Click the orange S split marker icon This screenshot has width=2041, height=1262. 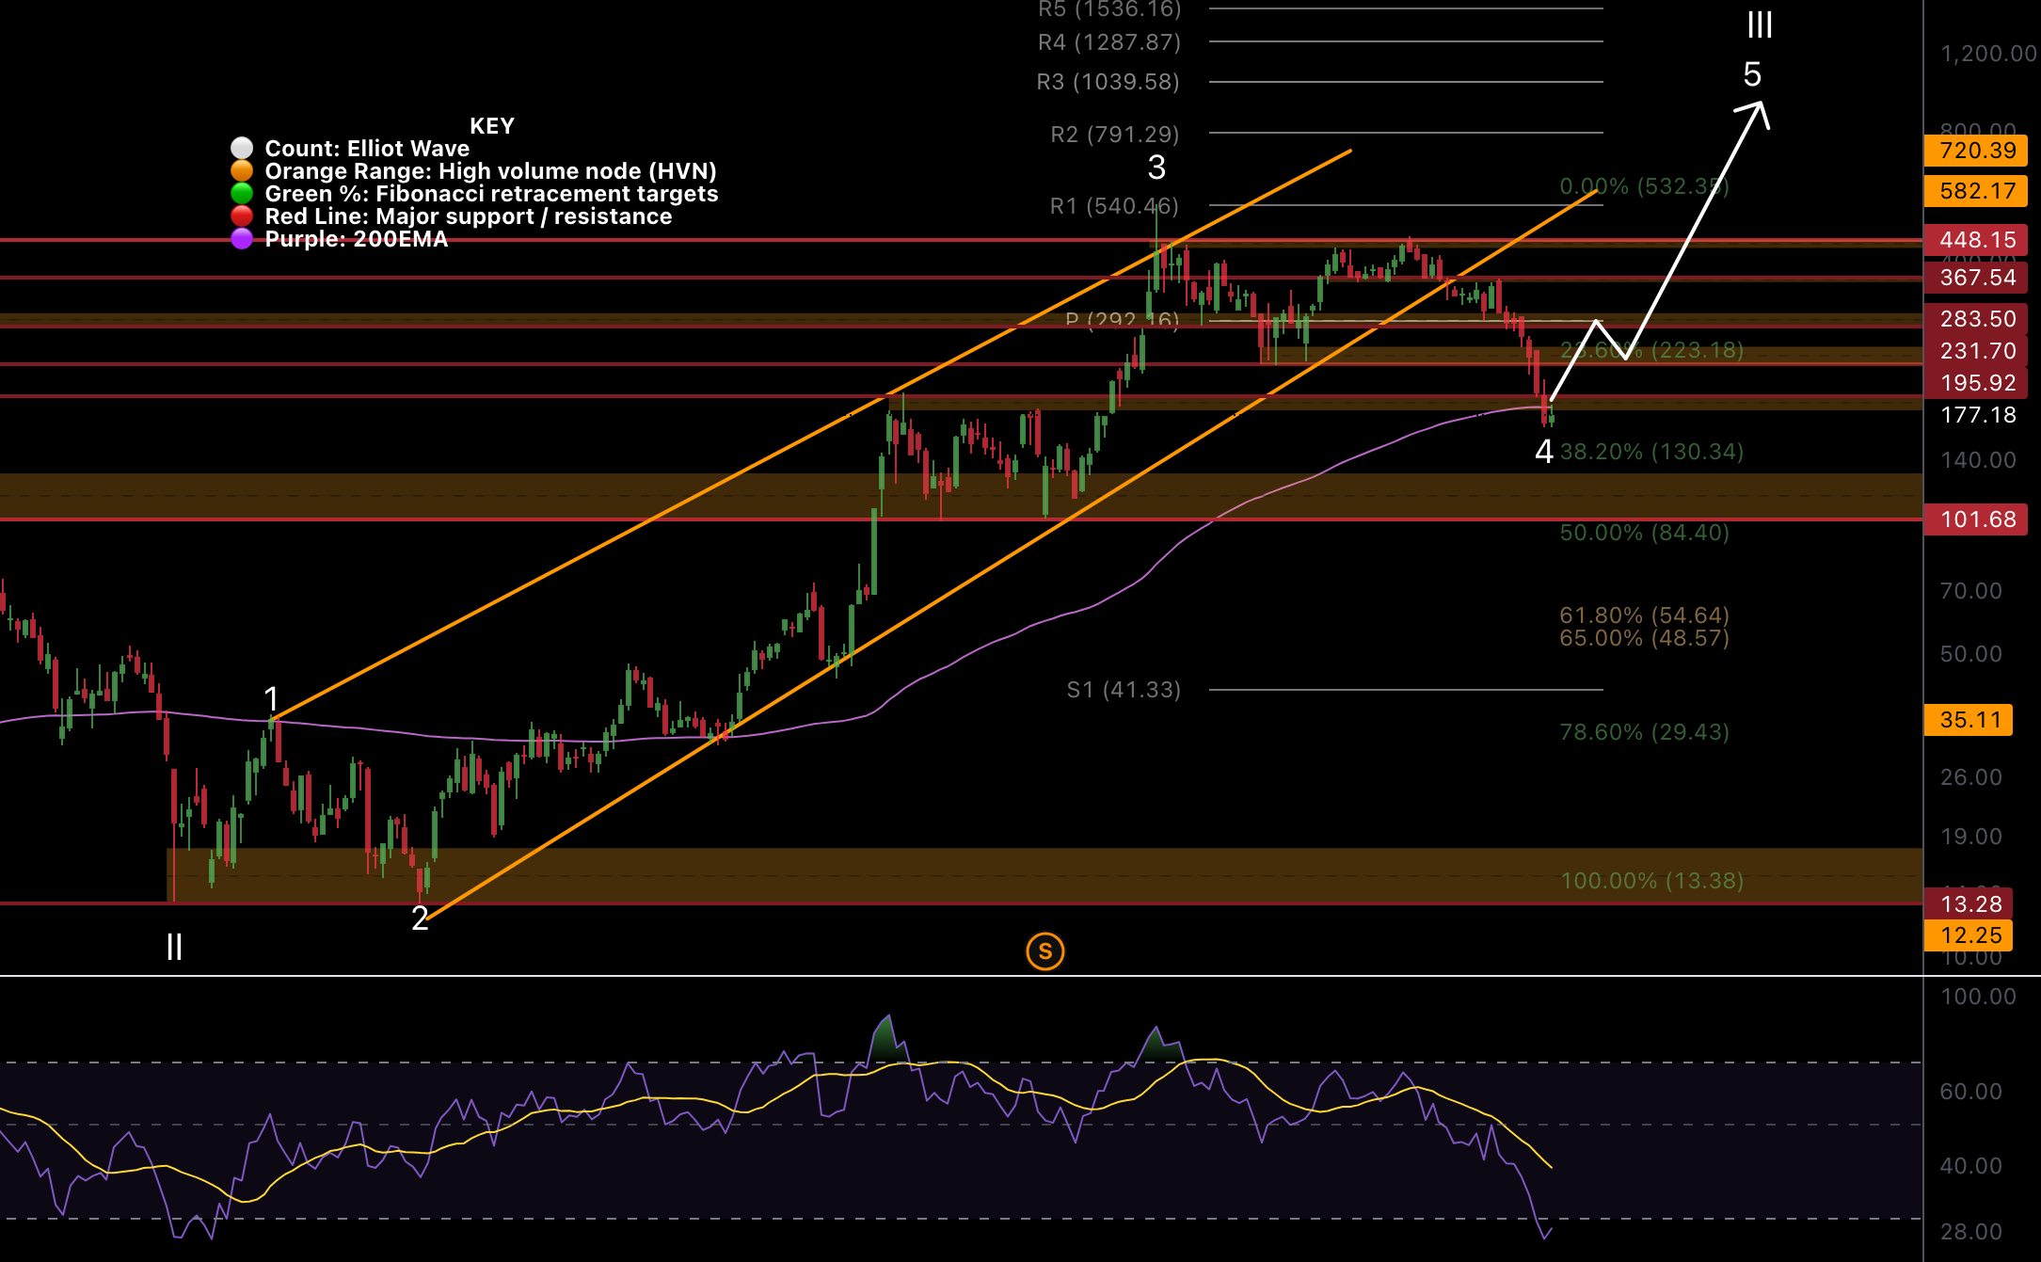(x=1044, y=951)
